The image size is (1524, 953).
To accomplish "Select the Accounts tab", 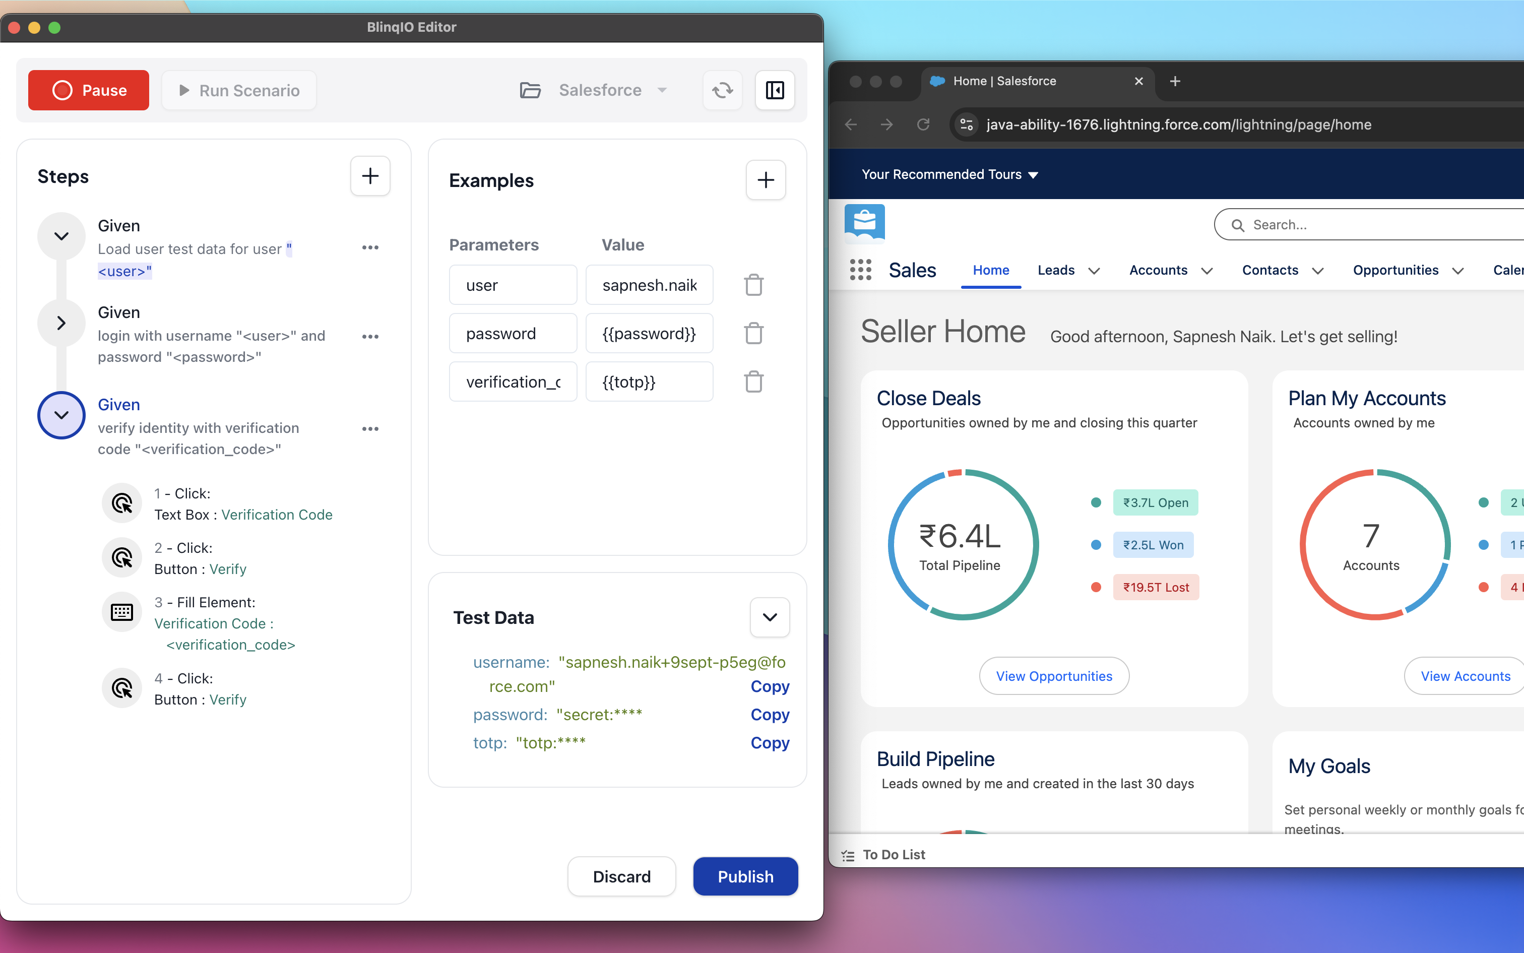I will [1158, 270].
